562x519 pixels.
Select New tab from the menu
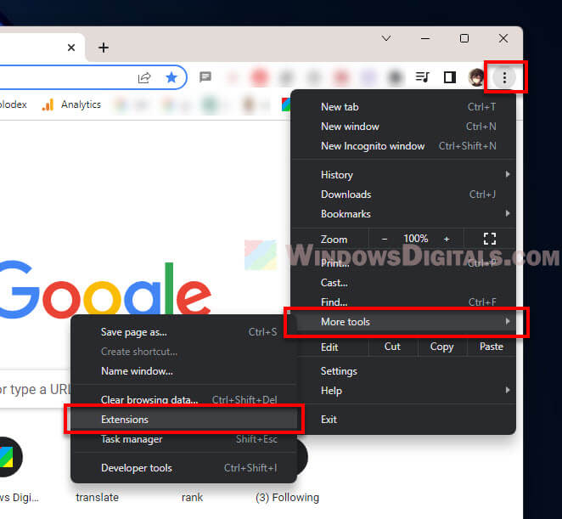404,107
